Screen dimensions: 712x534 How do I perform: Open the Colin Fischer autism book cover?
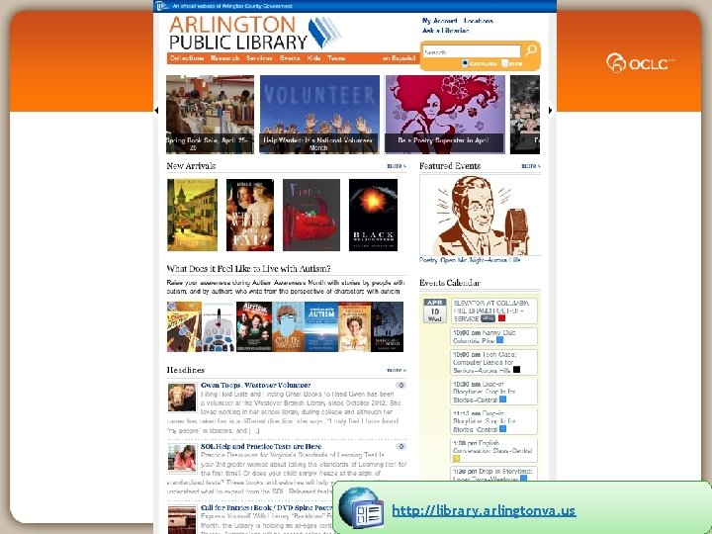click(288, 326)
